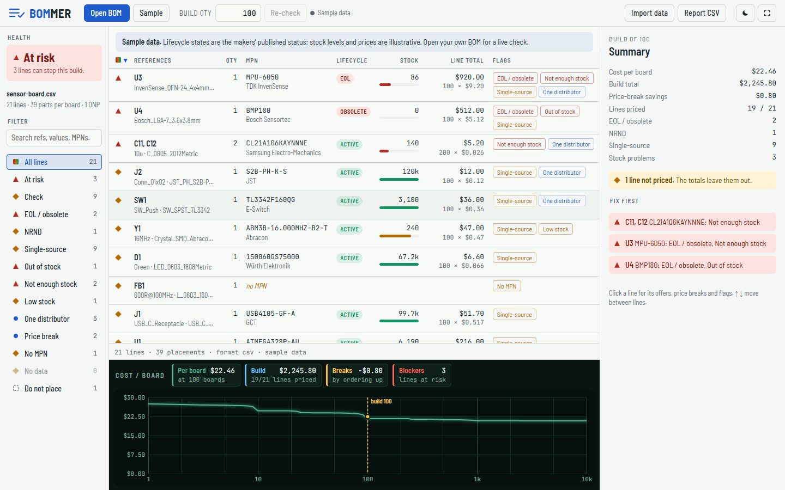Filter by No MPN
This screenshot has width=785, height=490.
point(54,353)
